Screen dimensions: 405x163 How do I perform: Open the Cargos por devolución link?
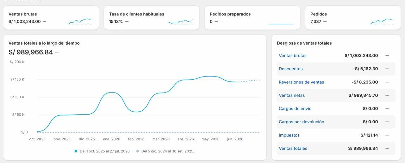tap(302, 122)
